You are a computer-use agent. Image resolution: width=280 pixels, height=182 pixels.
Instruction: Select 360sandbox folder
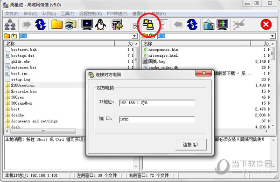[21, 103]
